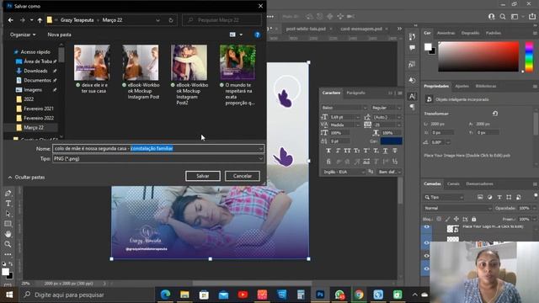Click the fi ligatures icon
This screenshot has width=539, height=303.
click(x=328, y=161)
